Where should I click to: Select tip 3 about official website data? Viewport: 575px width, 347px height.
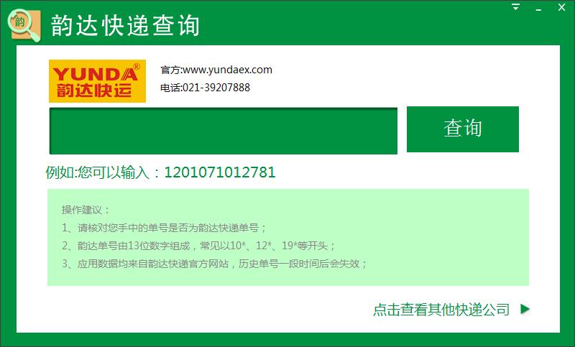point(214,264)
